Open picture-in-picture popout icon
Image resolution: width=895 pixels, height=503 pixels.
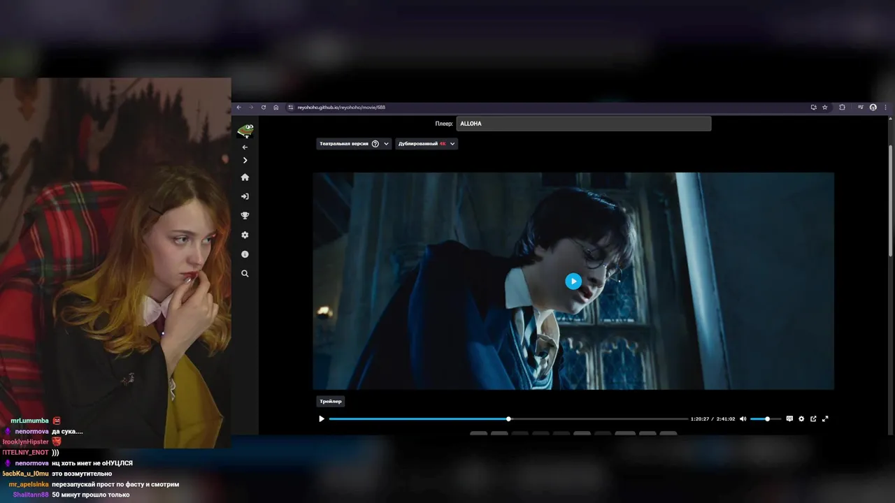click(813, 419)
